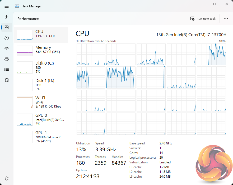Select the Wi-Fi performance entry
Viewport: 233px width, 185px height.
point(41,102)
